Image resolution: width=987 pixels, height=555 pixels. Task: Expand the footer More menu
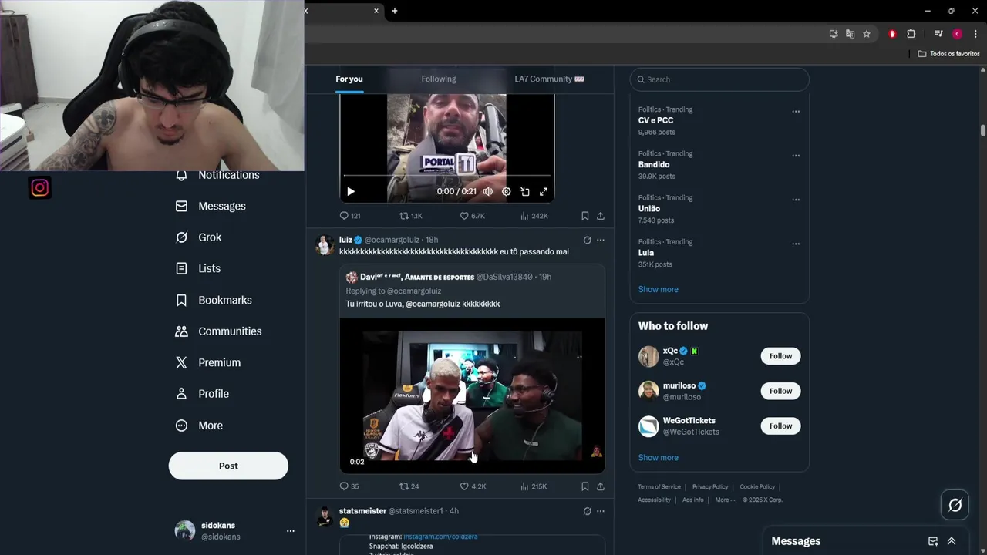725,499
